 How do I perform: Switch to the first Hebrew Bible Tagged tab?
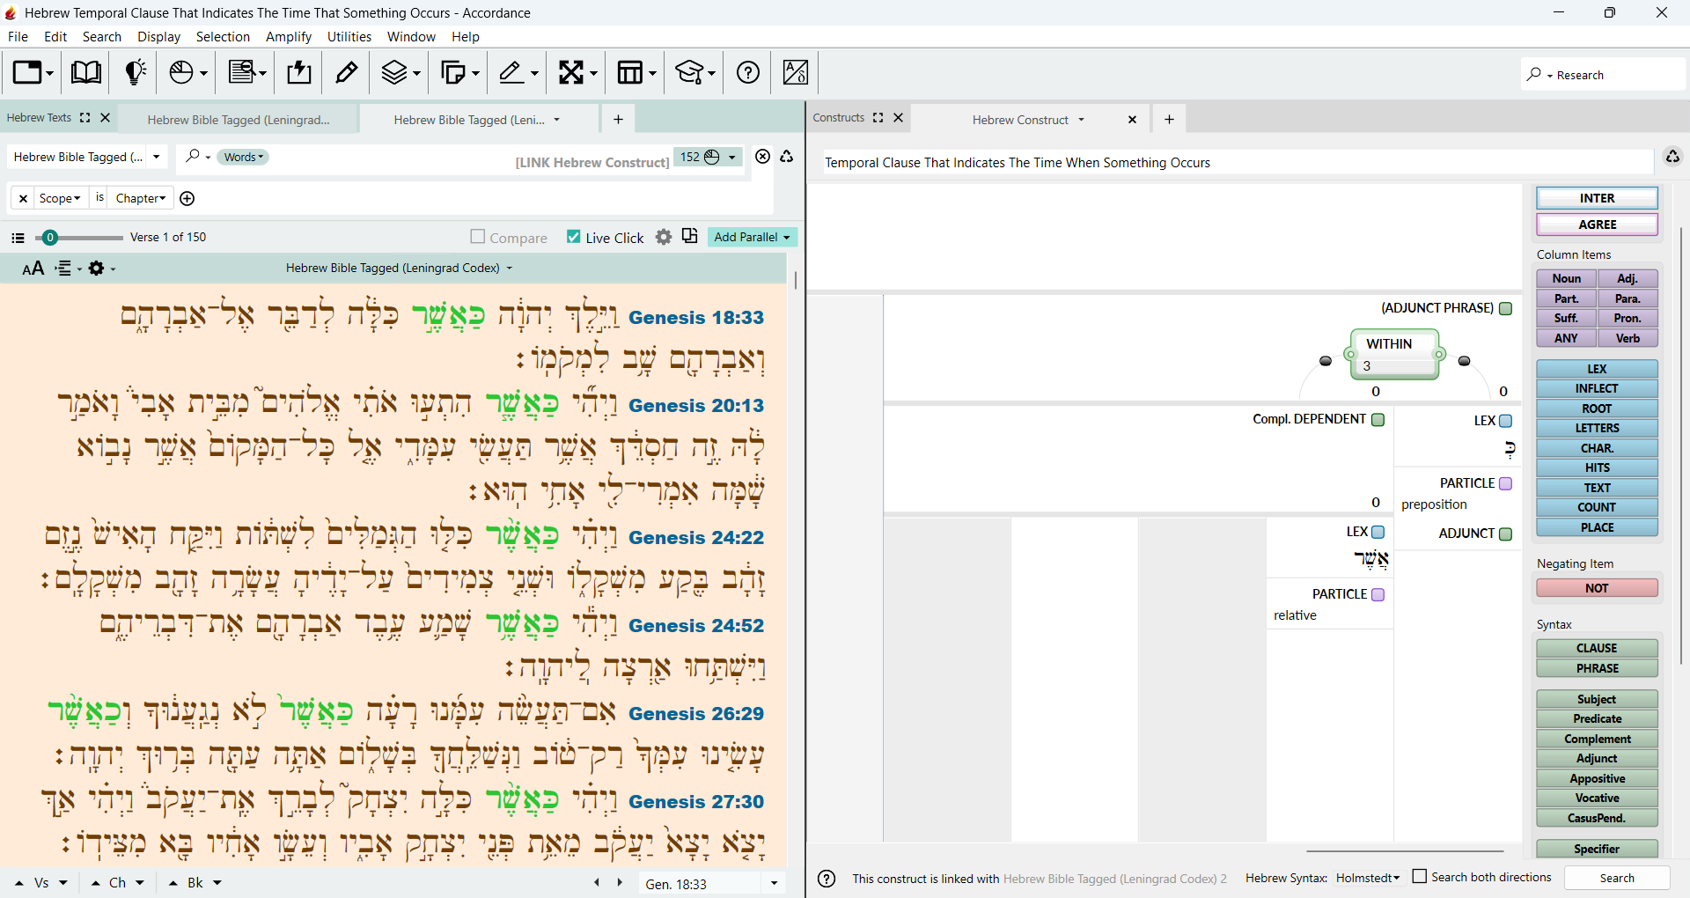(x=239, y=120)
